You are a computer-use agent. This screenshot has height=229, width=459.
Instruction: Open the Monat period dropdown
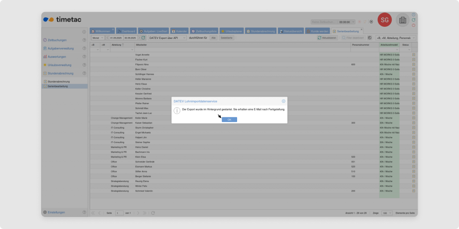pos(98,38)
